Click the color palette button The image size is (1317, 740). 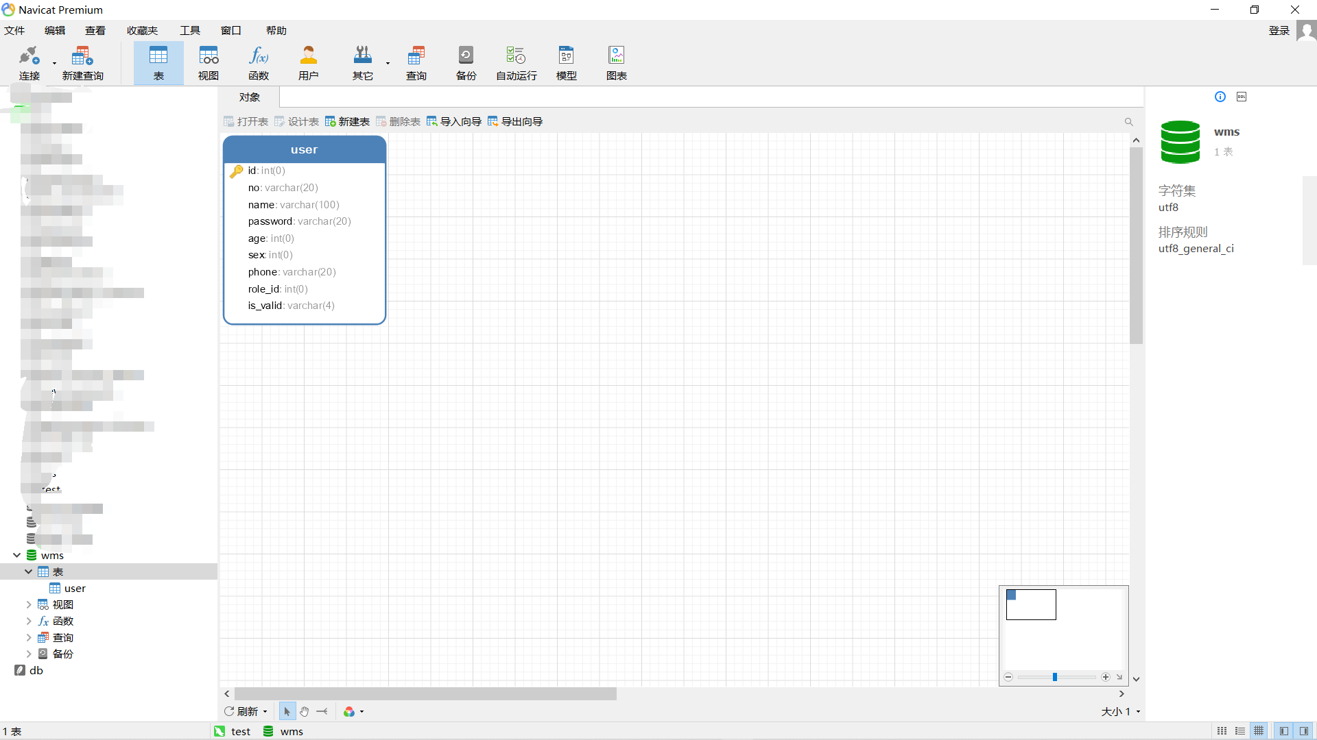click(x=350, y=712)
